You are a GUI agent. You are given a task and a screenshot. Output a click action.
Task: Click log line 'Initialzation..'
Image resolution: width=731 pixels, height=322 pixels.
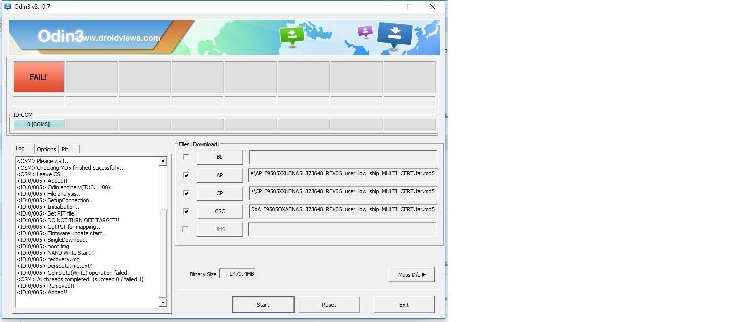(48, 207)
